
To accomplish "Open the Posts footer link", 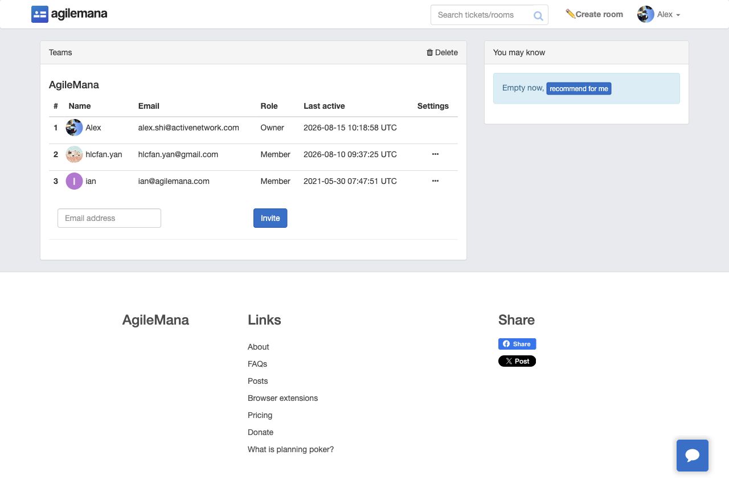I will click(258, 381).
